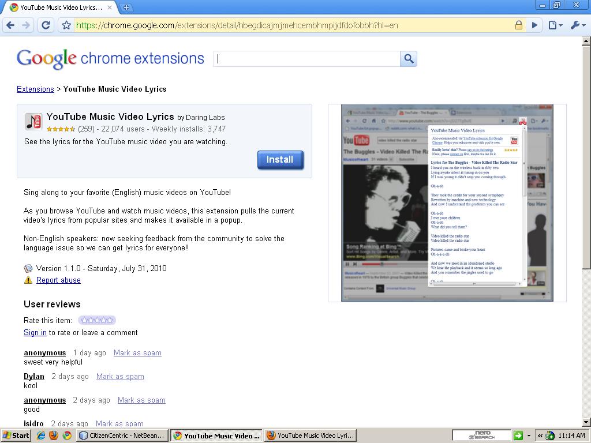
Task: Open the Nero search dropdown arrow
Action: (x=529, y=436)
